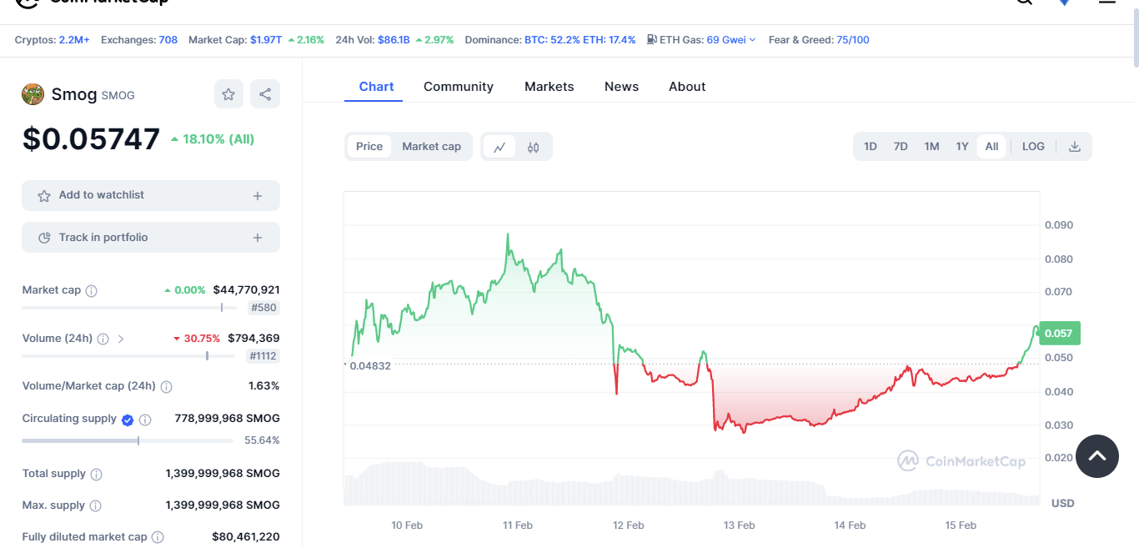Click Track in portfolio button
This screenshot has width=1139, height=548.
coord(151,237)
